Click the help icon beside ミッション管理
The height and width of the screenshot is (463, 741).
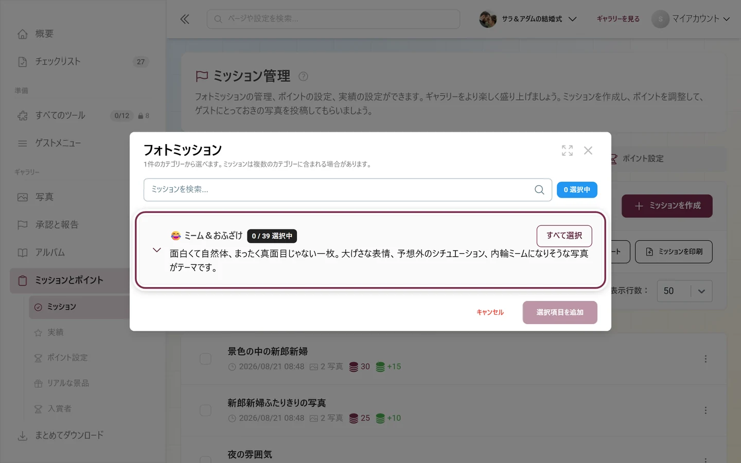304,76
